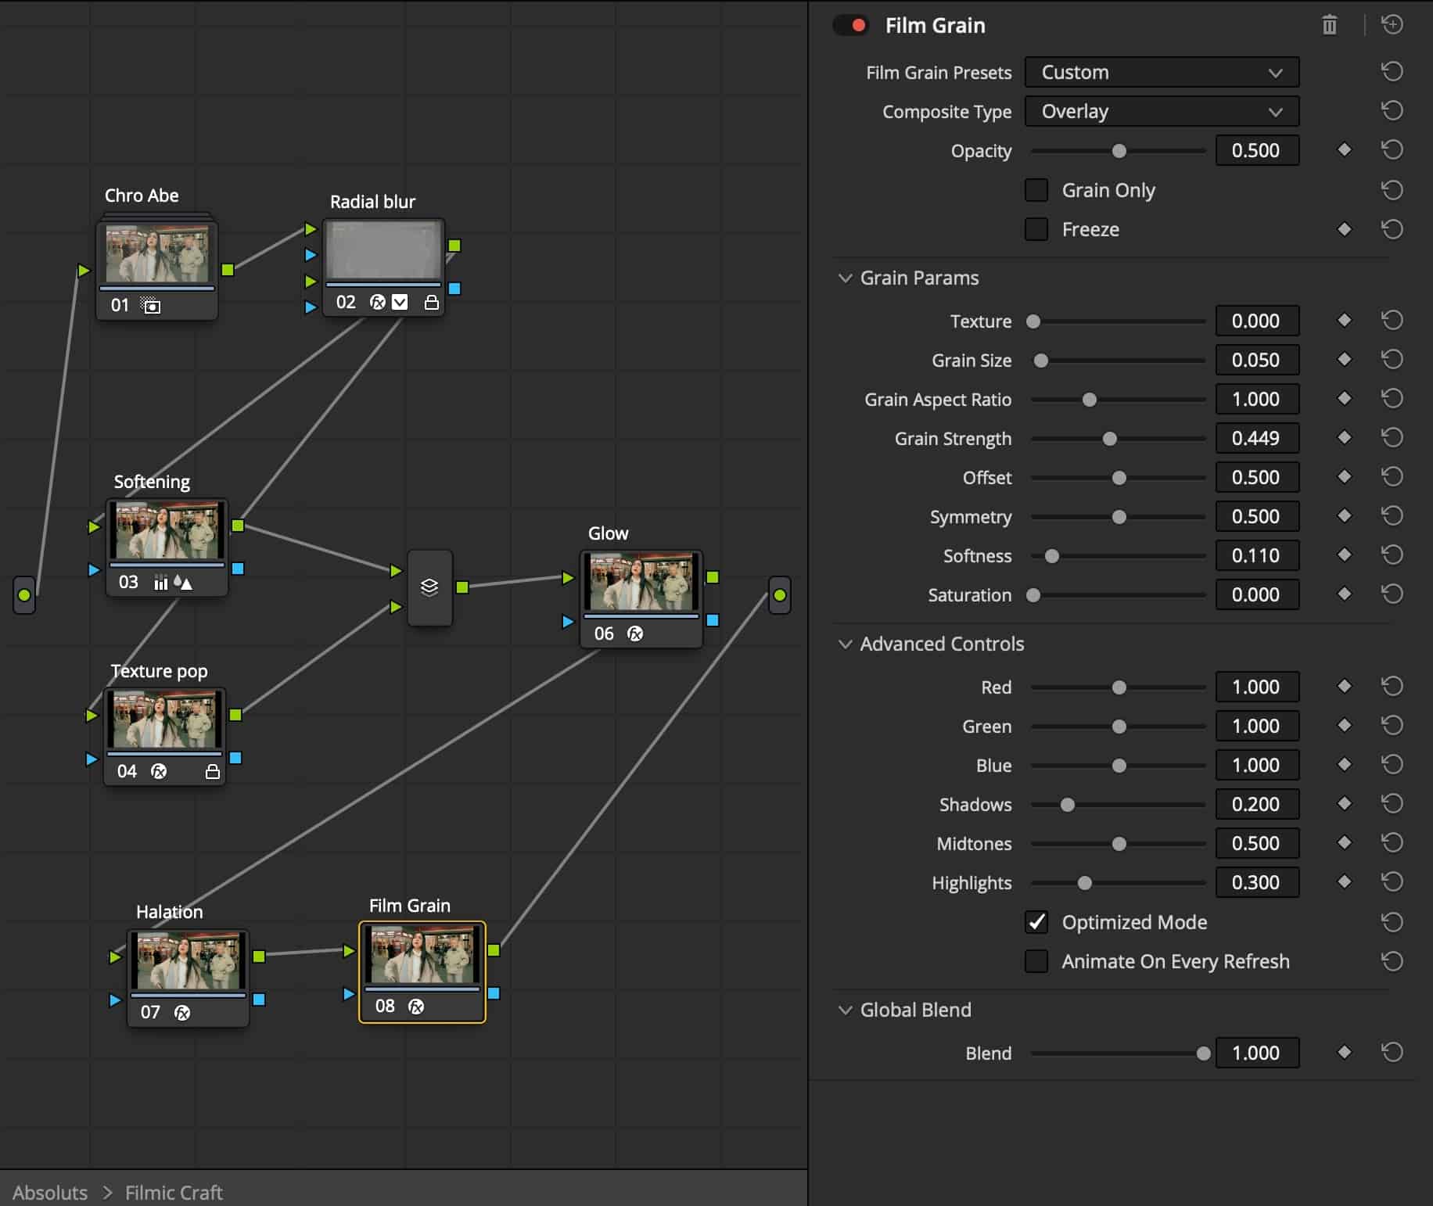
Task: Open the Film Grain Presets dropdown
Action: [1161, 73]
